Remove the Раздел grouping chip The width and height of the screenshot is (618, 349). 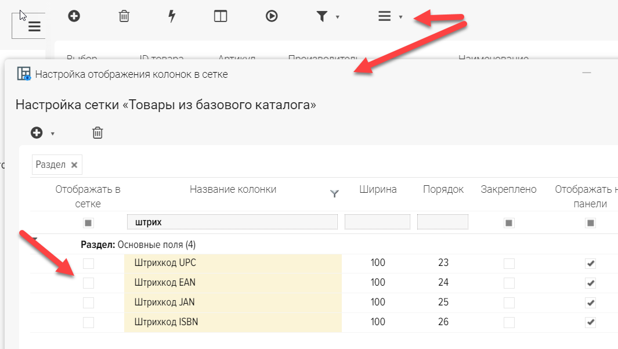click(x=74, y=165)
